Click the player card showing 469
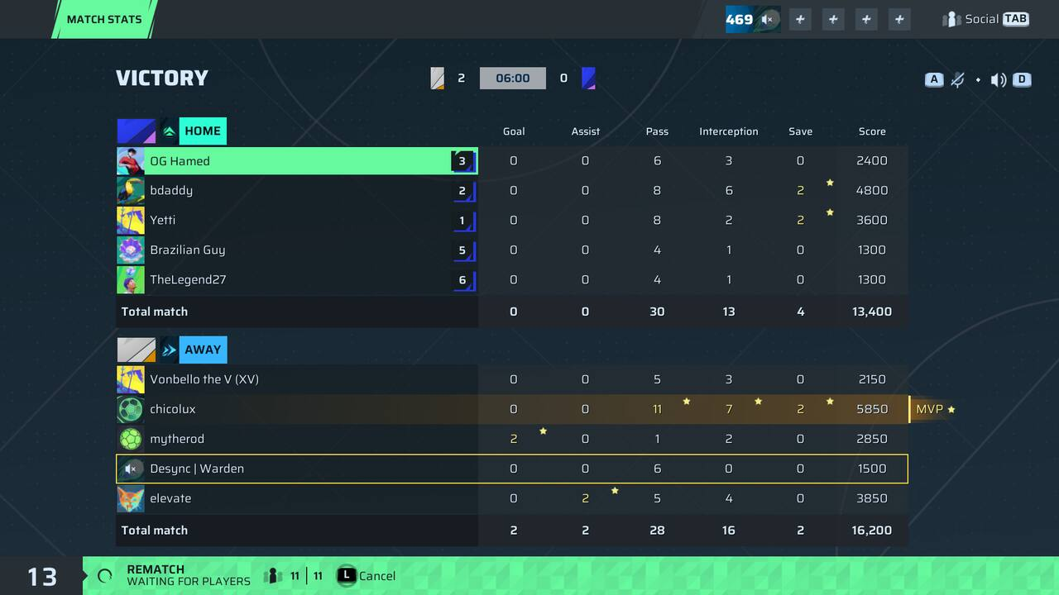Screen dimensions: 1059x595 pos(753,19)
